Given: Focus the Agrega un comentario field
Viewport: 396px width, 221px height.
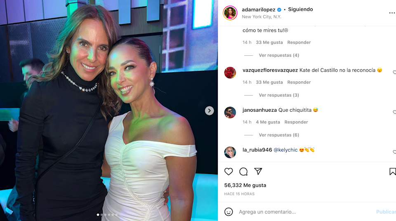Looking at the screenshot, I should pyautogui.click(x=303, y=212).
